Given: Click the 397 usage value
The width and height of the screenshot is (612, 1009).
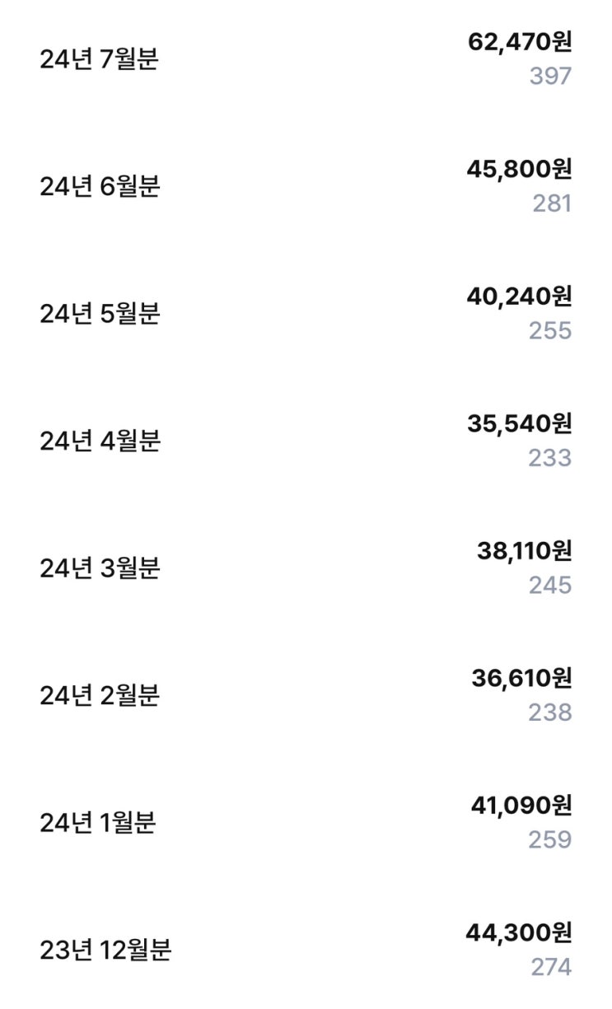Looking at the screenshot, I should [550, 77].
